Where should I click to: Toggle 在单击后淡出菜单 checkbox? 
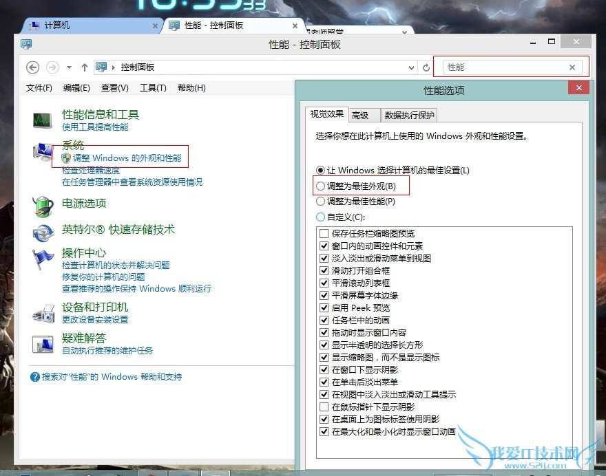click(324, 382)
